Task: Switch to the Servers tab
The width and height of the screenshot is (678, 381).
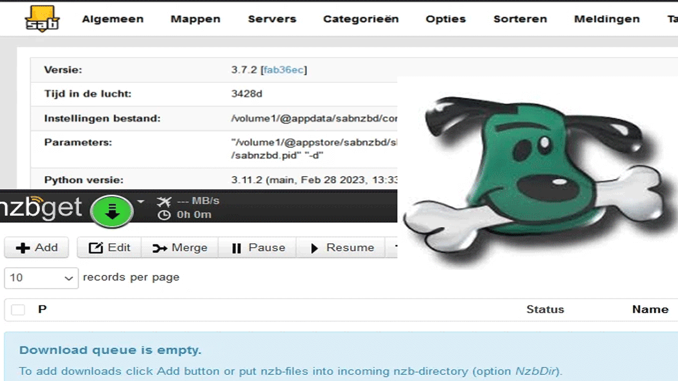Action: (272, 19)
